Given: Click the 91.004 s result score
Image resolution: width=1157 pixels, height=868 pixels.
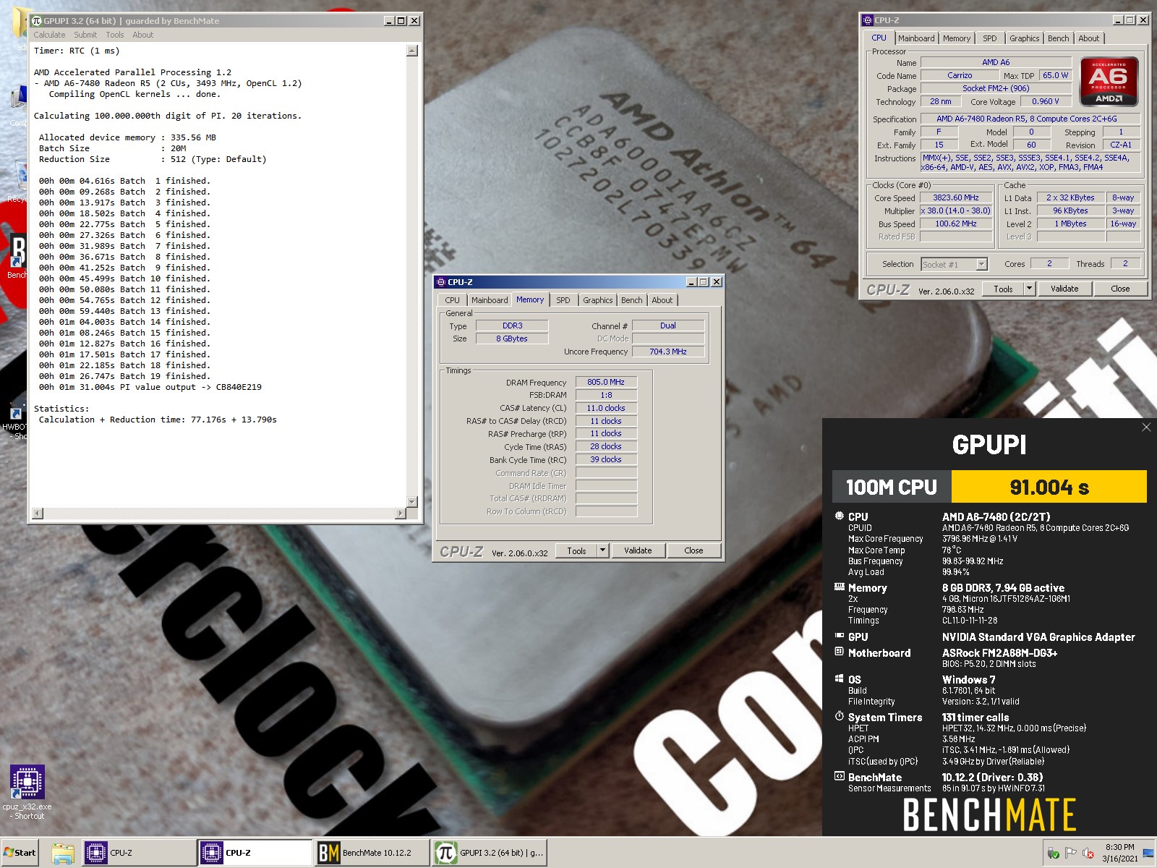Looking at the screenshot, I should pos(1049,487).
